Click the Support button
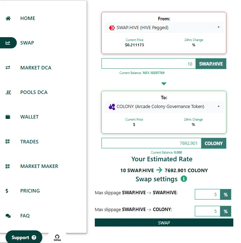The image size is (241, 243). (24, 237)
